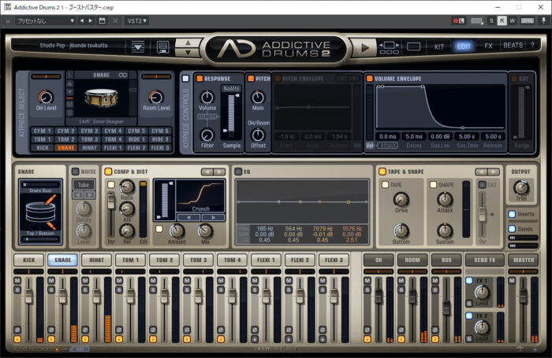552x358 pixels.
Task: Open the preset browser list icon
Action: pyautogui.click(x=138, y=46)
